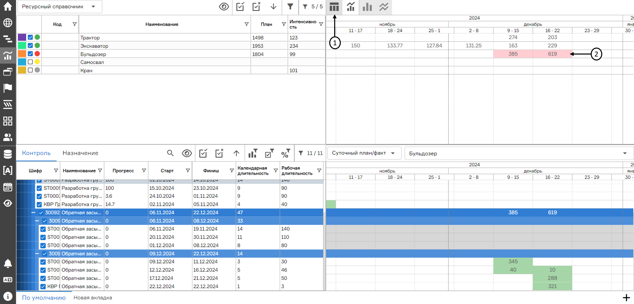Viewport: 634px width, 304px height.
Task: Click the orange Бульдозер color swatch
Action: (x=22, y=54)
